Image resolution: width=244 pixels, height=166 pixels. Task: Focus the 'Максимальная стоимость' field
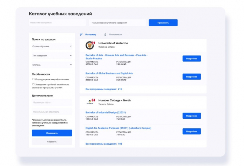(x=52, y=112)
